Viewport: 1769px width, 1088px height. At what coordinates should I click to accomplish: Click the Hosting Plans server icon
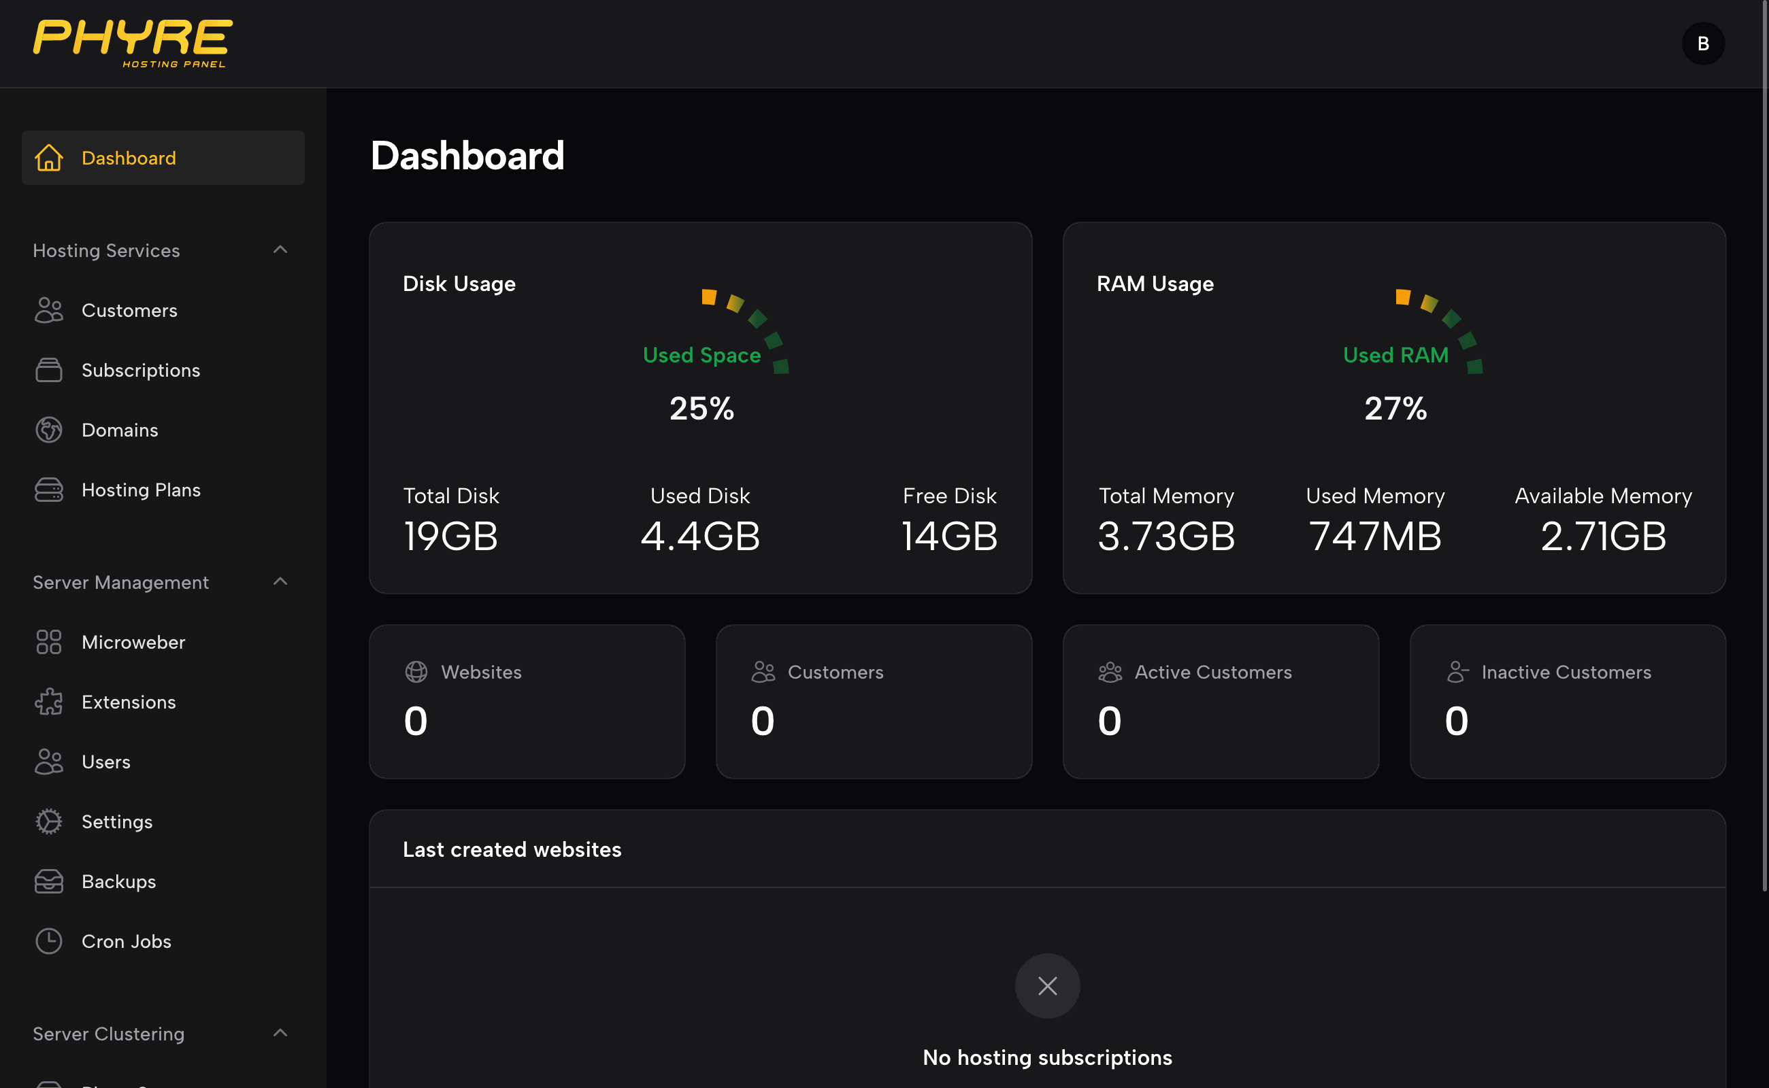(x=48, y=488)
